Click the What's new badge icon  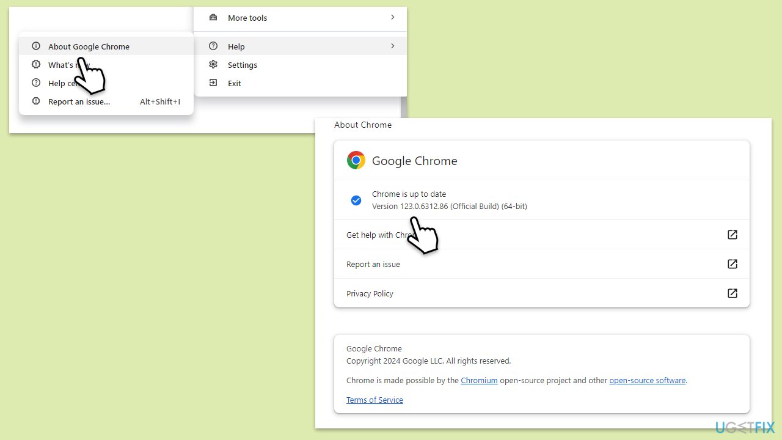(x=36, y=64)
